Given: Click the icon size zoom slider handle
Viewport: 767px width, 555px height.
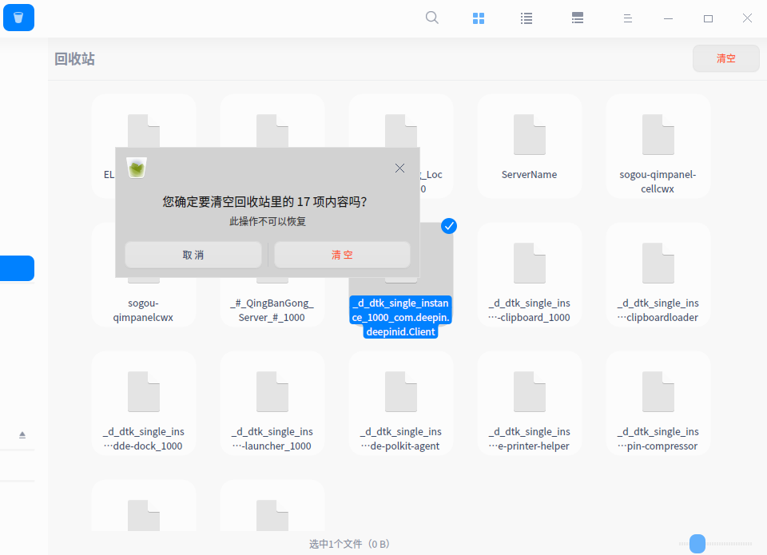Looking at the screenshot, I should [697, 544].
